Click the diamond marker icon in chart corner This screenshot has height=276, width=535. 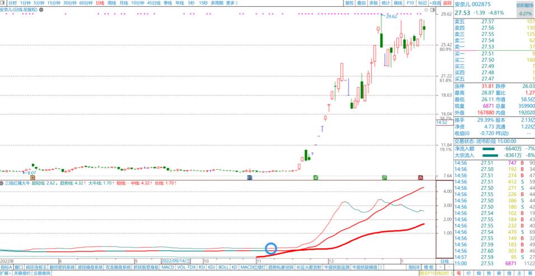[x=426, y=10]
